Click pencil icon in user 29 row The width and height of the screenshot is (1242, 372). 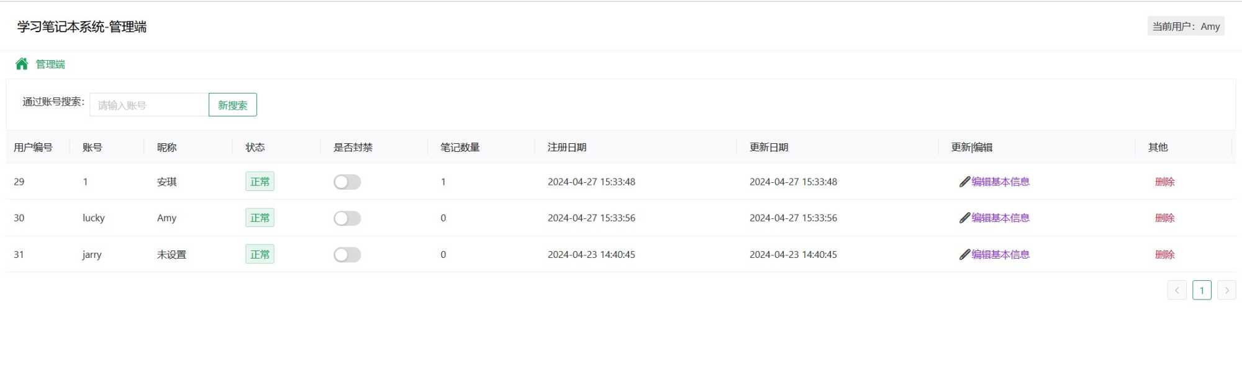tap(964, 182)
